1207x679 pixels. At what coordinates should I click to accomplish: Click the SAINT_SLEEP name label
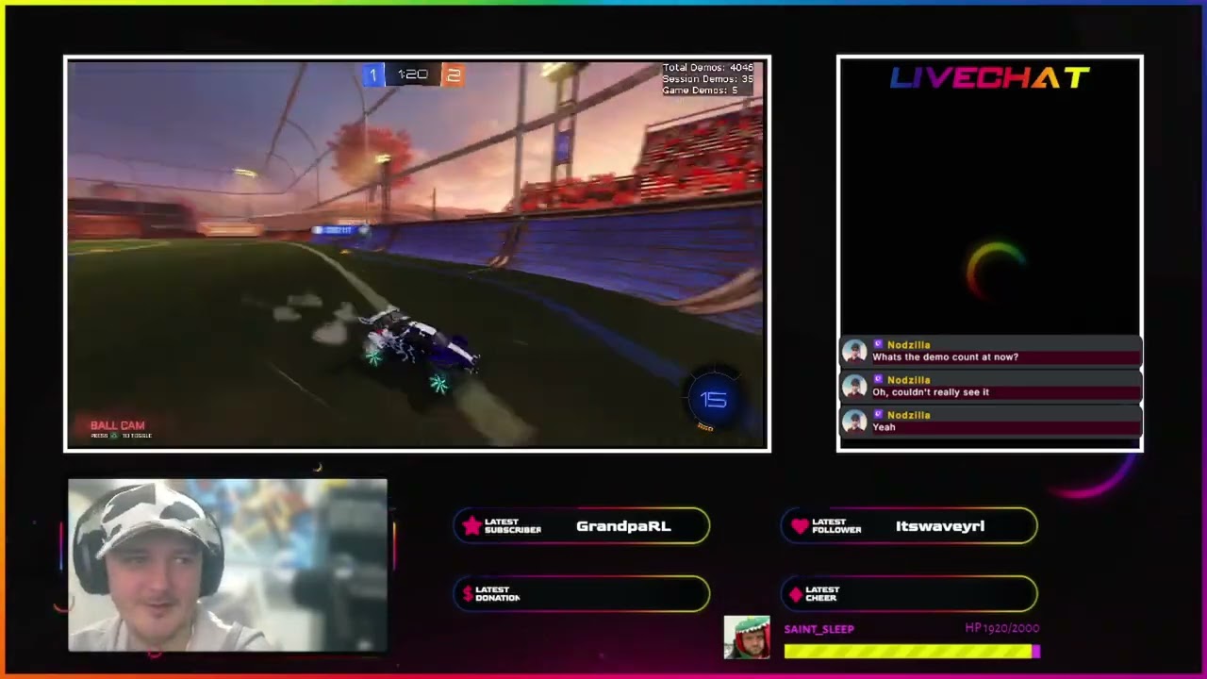818,629
